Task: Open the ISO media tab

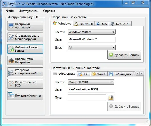Action: pos(84,74)
